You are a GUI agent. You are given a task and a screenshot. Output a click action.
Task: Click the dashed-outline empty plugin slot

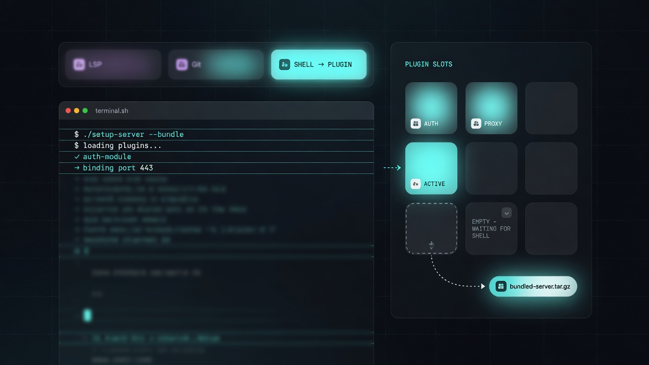pyautogui.click(x=431, y=229)
